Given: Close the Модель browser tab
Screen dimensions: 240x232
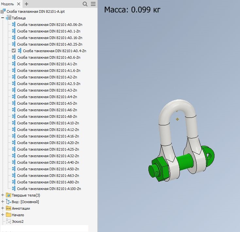Looking at the screenshot, I should pyautogui.click(x=19, y=4).
